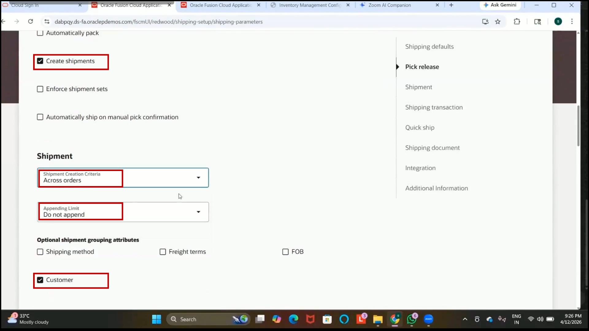Open WhatsApp from the taskbar
The width and height of the screenshot is (589, 331).
412,319
